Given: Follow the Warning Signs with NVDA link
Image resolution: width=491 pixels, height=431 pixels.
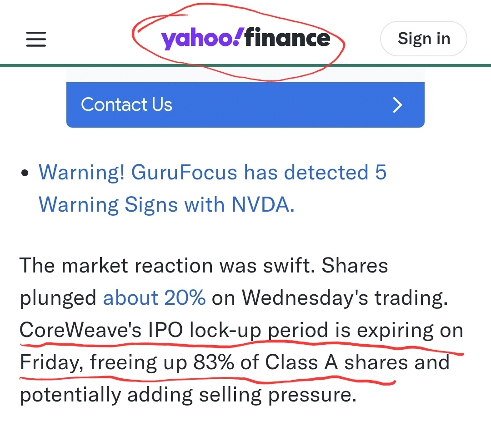Looking at the screenshot, I should click(166, 205).
